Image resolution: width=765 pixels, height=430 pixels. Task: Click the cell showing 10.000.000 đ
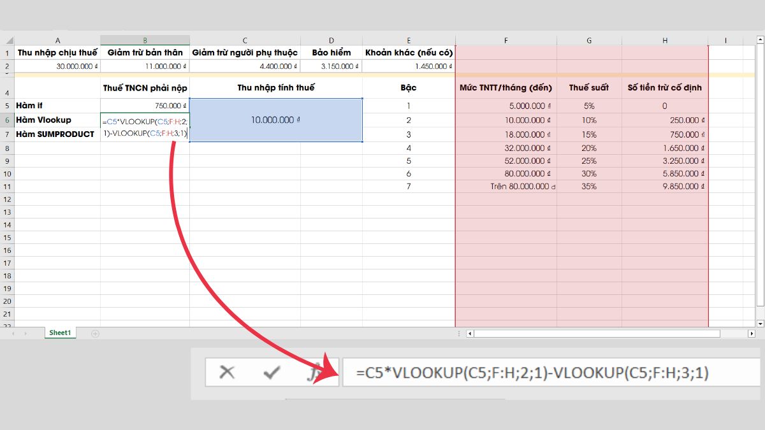point(277,119)
